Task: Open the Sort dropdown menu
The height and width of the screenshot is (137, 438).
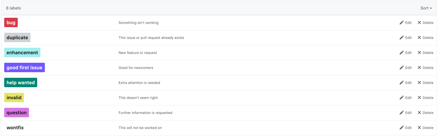Action: (x=426, y=8)
